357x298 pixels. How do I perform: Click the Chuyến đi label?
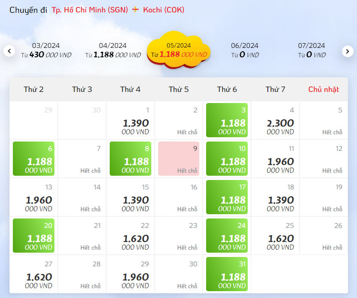[x=28, y=10]
